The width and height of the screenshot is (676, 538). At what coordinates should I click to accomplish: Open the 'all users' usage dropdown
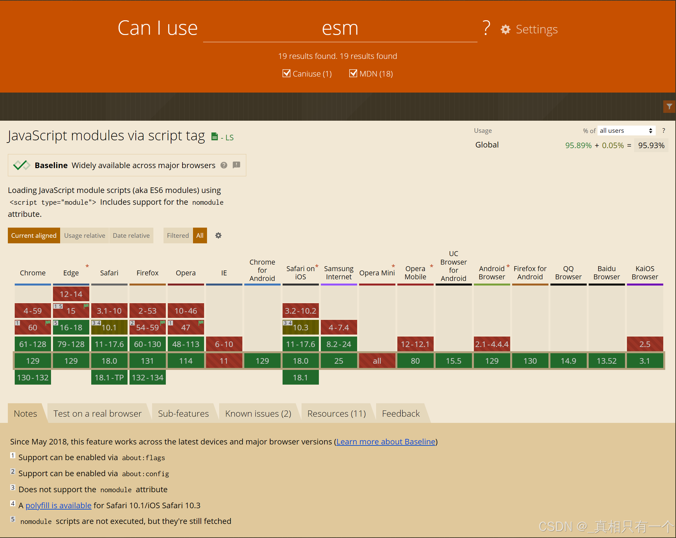[626, 130]
